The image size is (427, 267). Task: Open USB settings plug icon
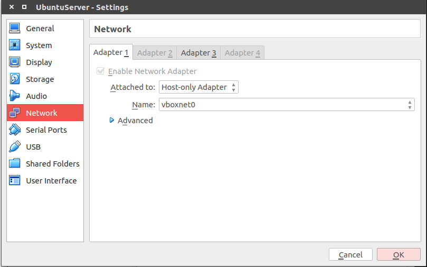tap(15, 147)
